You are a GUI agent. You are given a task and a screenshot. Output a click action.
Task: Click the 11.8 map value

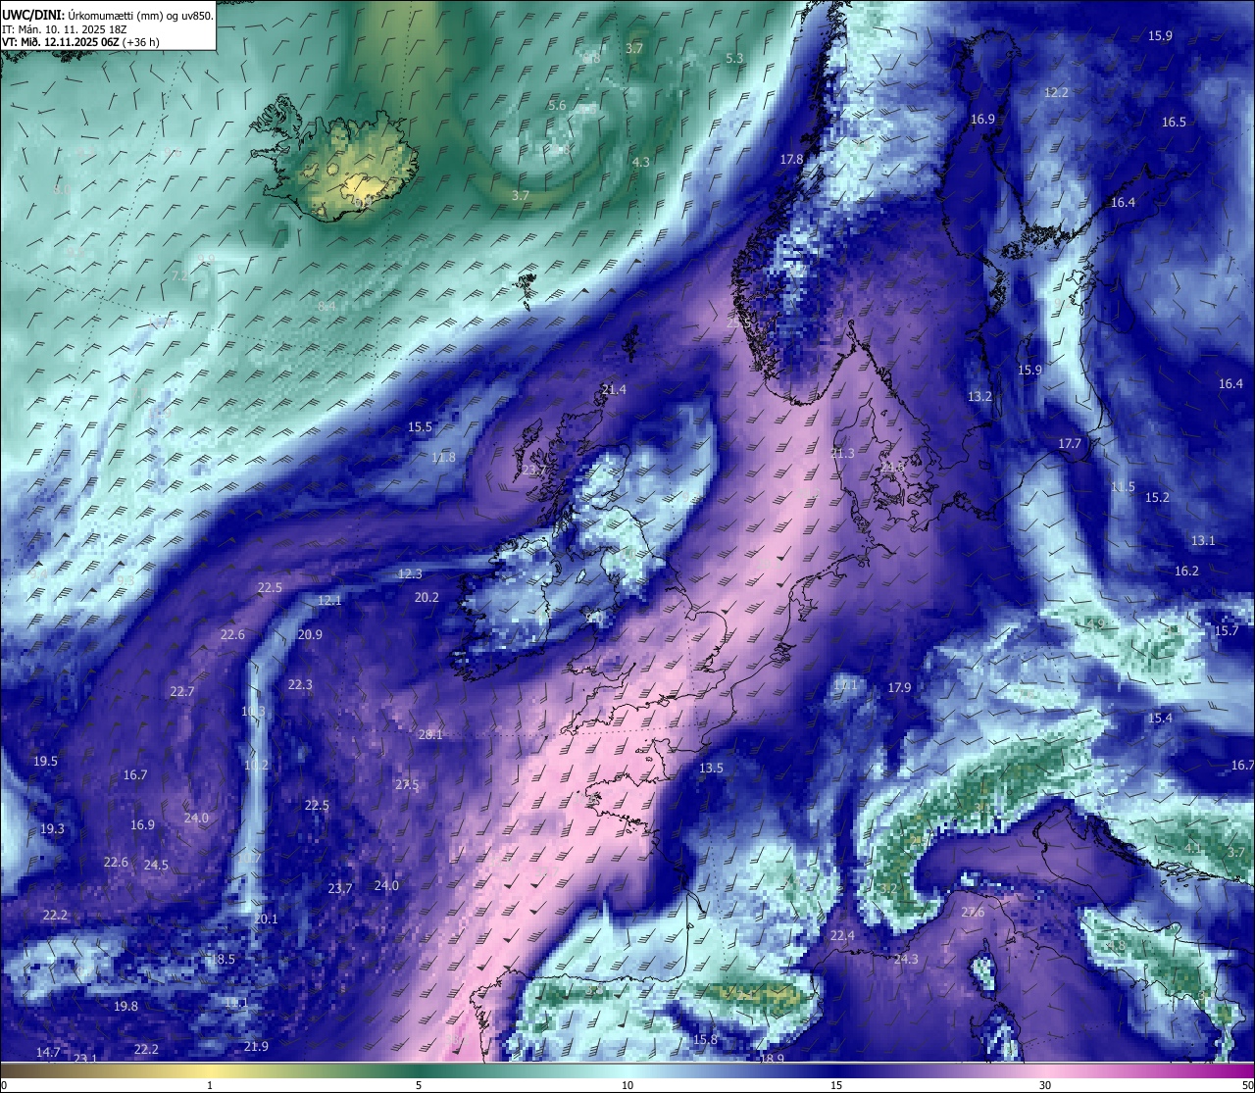[x=443, y=457]
